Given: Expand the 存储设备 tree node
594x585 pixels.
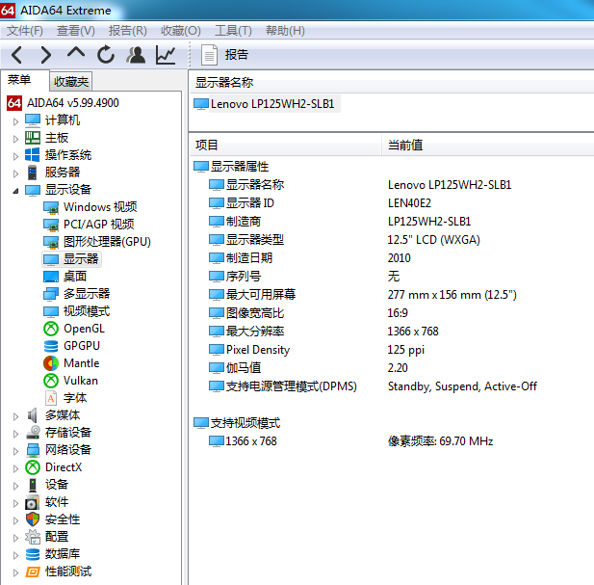Looking at the screenshot, I should tap(15, 434).
